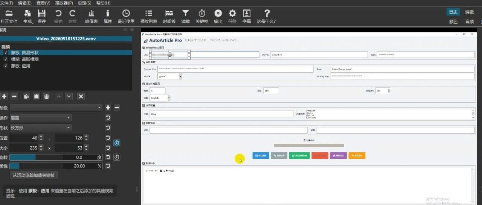Open the Subtitles (字幕) toolbar icon
The width and height of the screenshot is (482, 205).
click(247, 17)
